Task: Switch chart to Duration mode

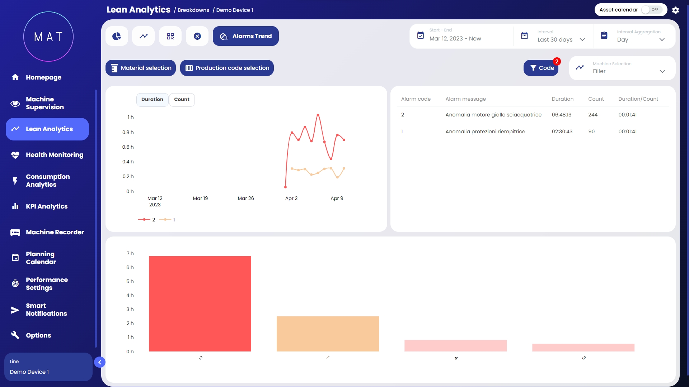Action: pyautogui.click(x=152, y=100)
